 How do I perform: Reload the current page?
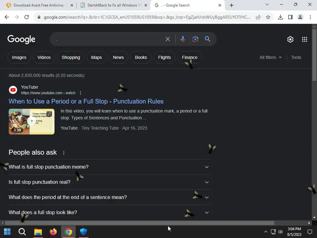(27, 17)
